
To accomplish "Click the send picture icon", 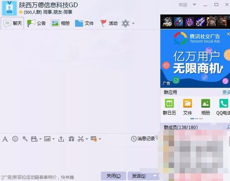I will (x=48, y=139).
